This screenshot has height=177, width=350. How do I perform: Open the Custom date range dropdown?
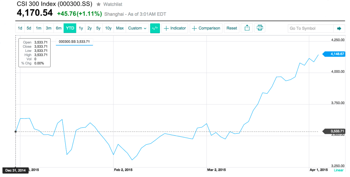point(137,28)
